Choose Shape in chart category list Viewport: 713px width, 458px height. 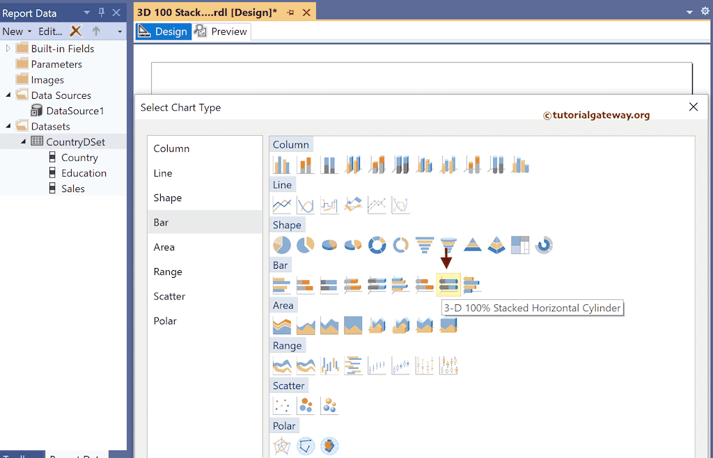205,198
